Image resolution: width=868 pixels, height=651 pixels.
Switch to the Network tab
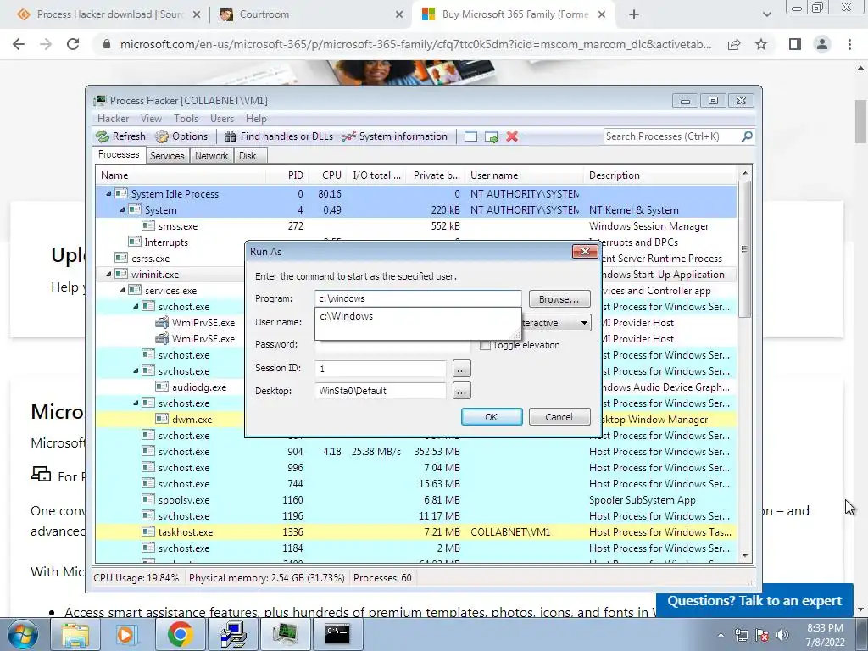[x=211, y=156]
